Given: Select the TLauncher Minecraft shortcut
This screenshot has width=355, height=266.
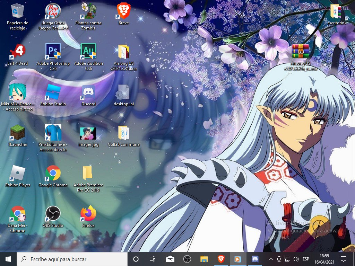Looking at the screenshot, I should pos(17,136).
